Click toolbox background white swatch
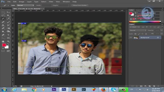The width and height of the screenshot is (164, 92). point(7,47)
